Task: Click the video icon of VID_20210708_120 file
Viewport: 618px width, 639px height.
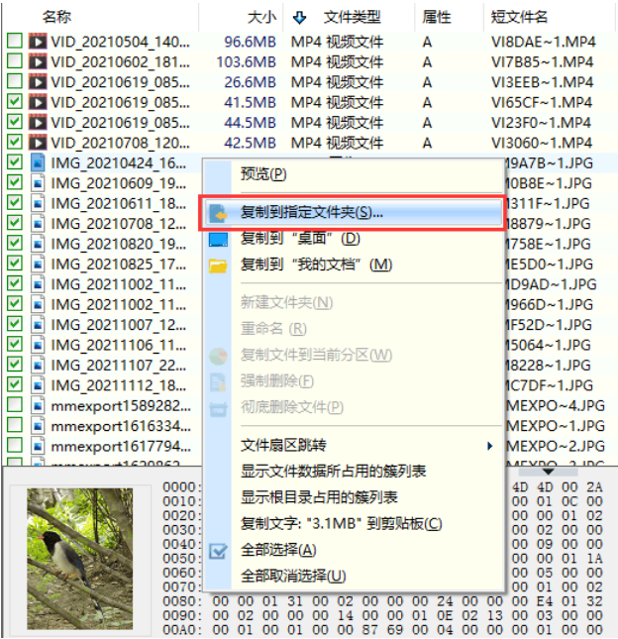Action: pyautogui.click(x=38, y=143)
